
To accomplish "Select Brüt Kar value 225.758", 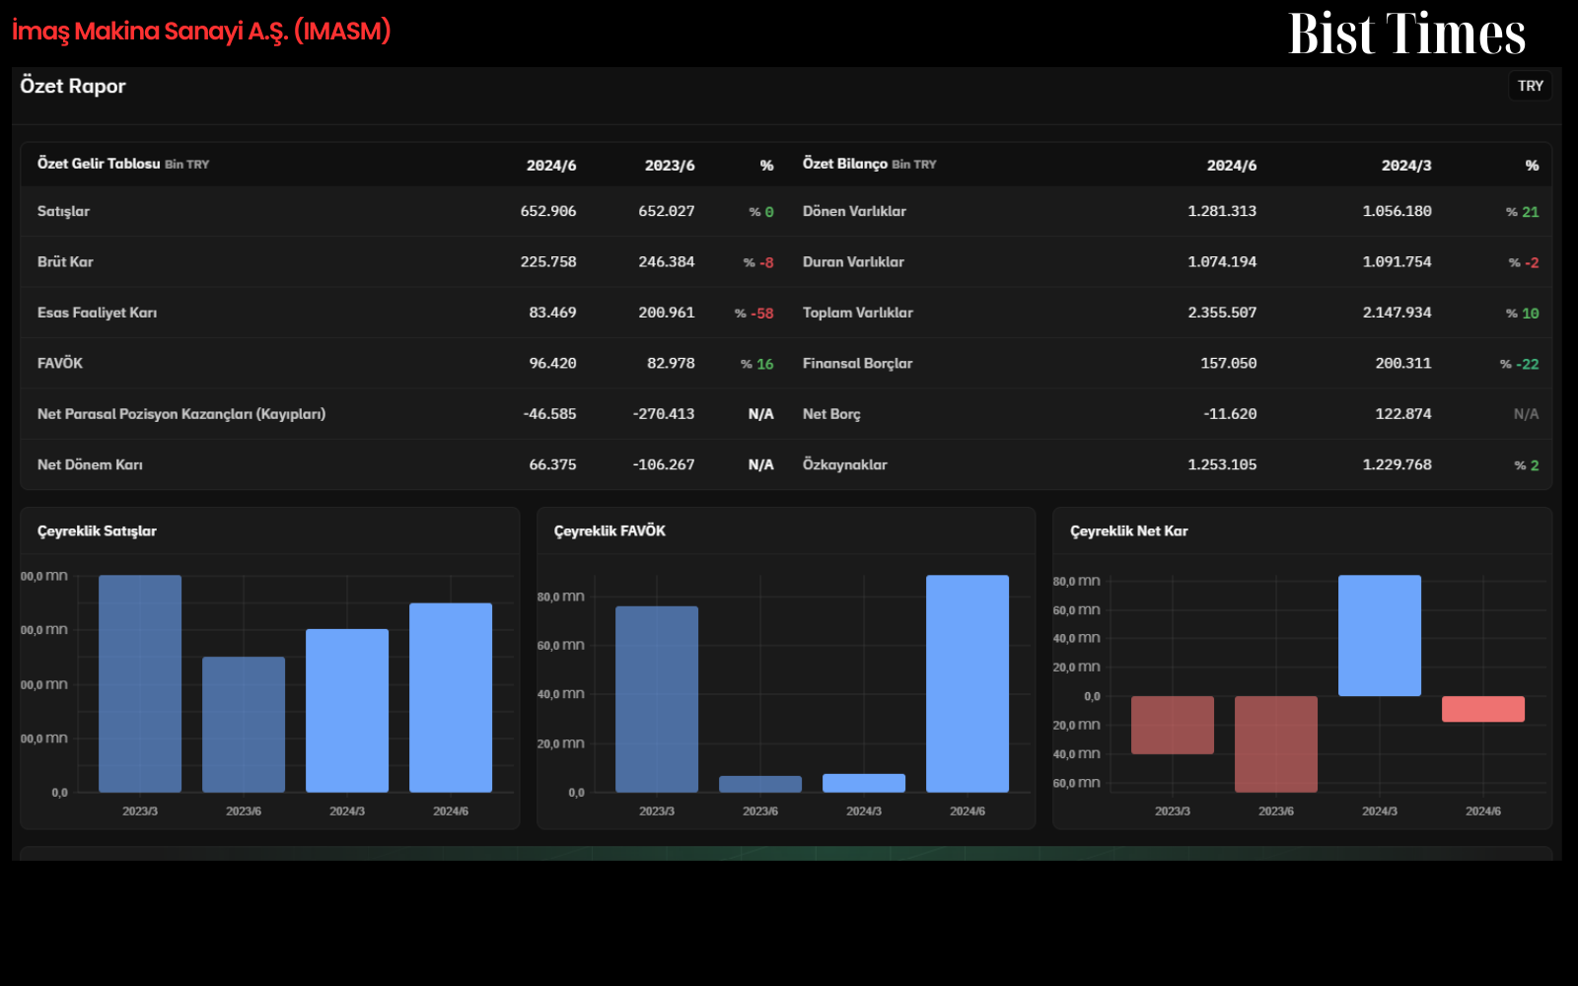I will click(x=548, y=261).
